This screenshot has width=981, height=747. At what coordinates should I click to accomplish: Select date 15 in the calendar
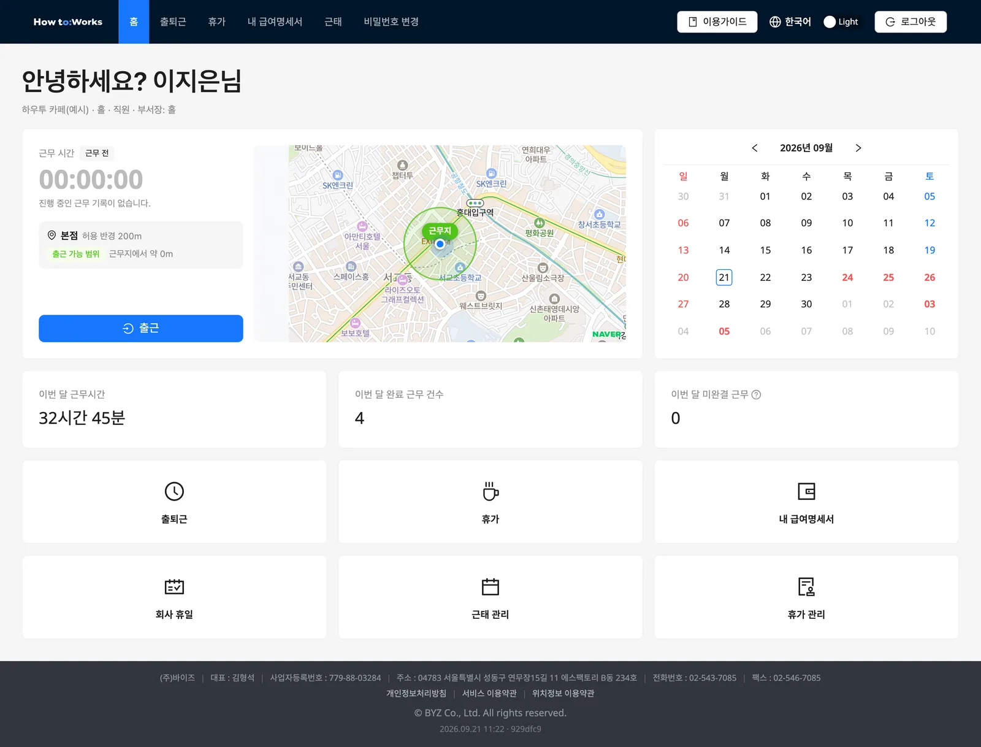[x=765, y=250]
